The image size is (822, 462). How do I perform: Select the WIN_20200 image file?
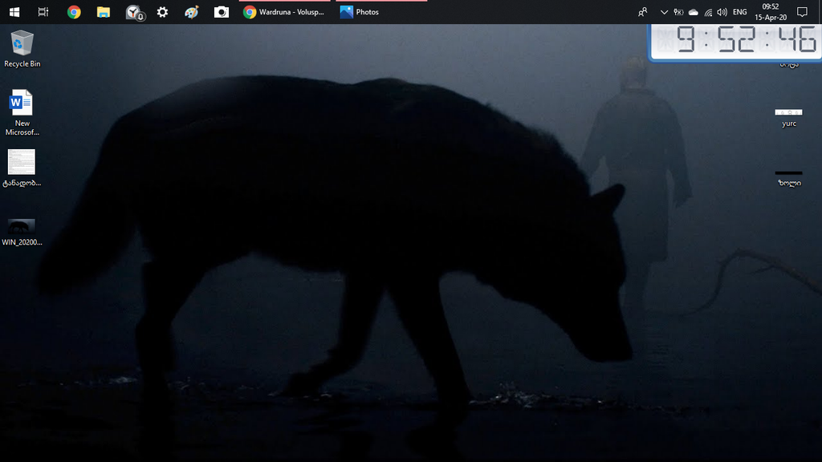(x=22, y=232)
